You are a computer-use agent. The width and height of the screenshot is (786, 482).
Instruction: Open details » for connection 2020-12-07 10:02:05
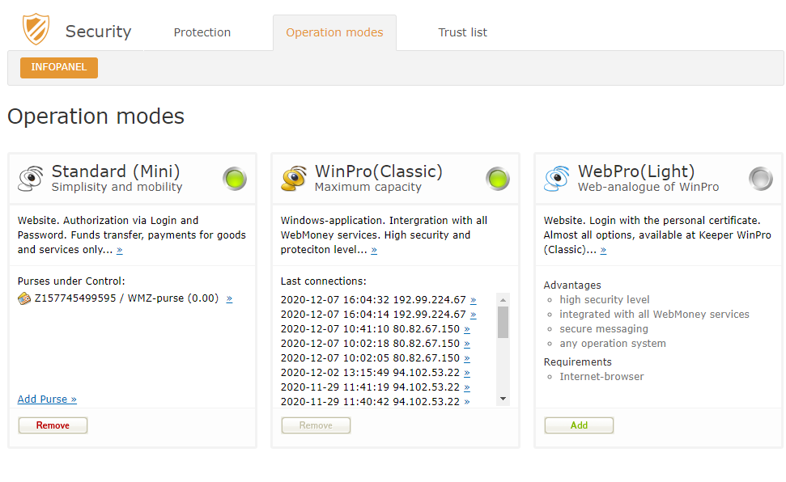pyautogui.click(x=467, y=358)
